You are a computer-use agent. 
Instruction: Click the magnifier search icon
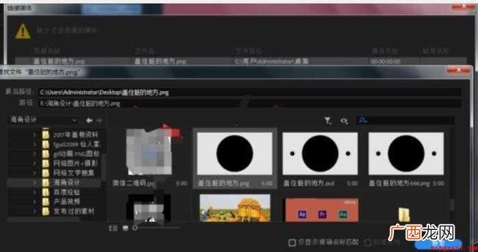pyautogui.click(x=362, y=121)
